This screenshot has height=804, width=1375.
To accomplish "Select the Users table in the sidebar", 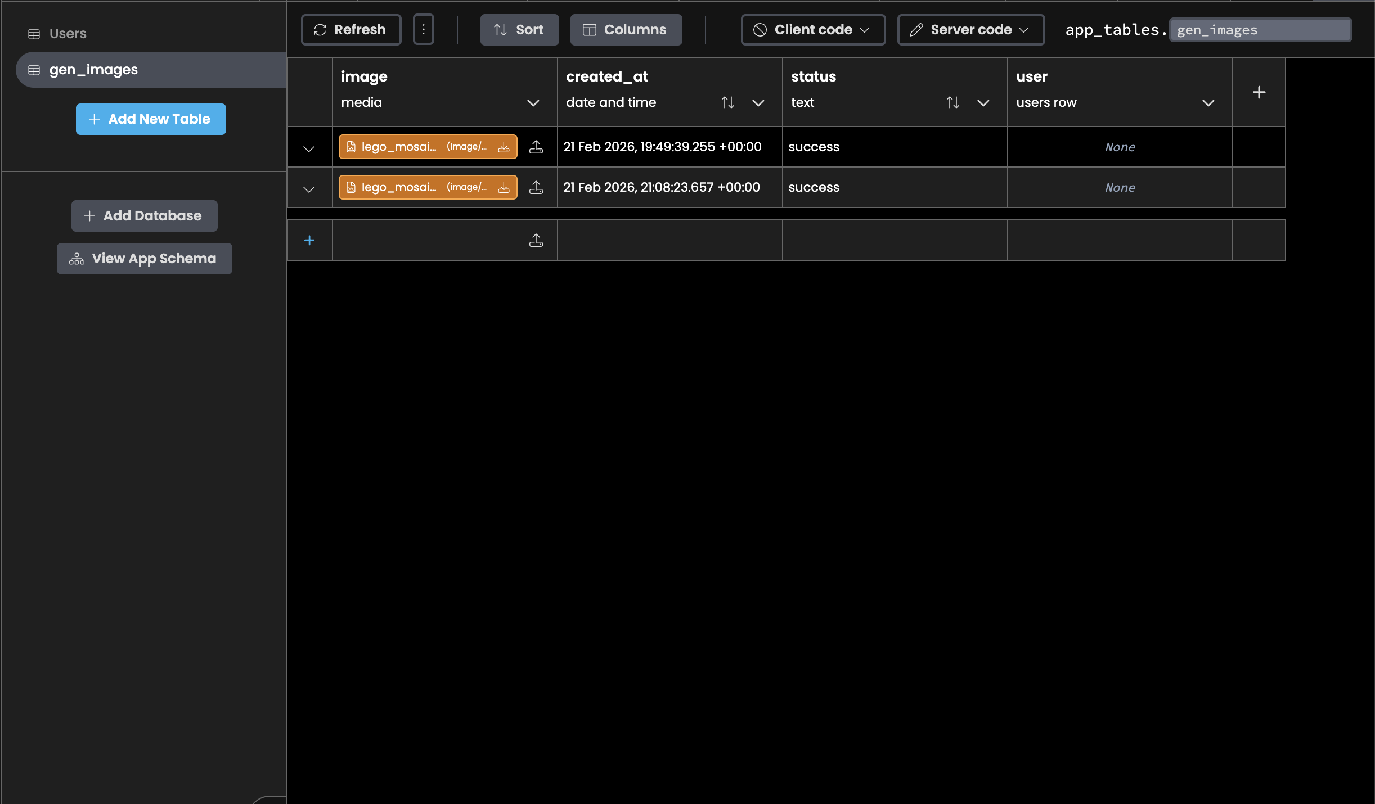I will pos(68,34).
